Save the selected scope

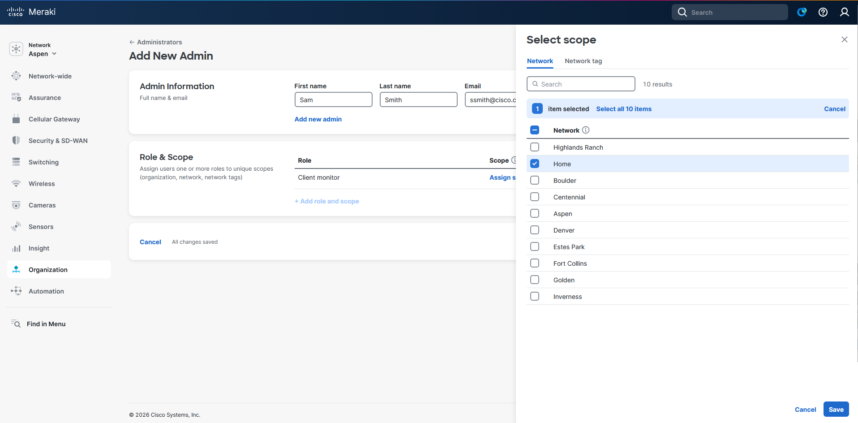pyautogui.click(x=836, y=409)
